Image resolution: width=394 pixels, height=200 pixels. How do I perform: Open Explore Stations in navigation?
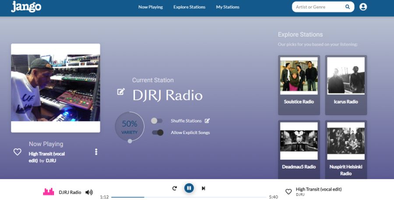(189, 7)
